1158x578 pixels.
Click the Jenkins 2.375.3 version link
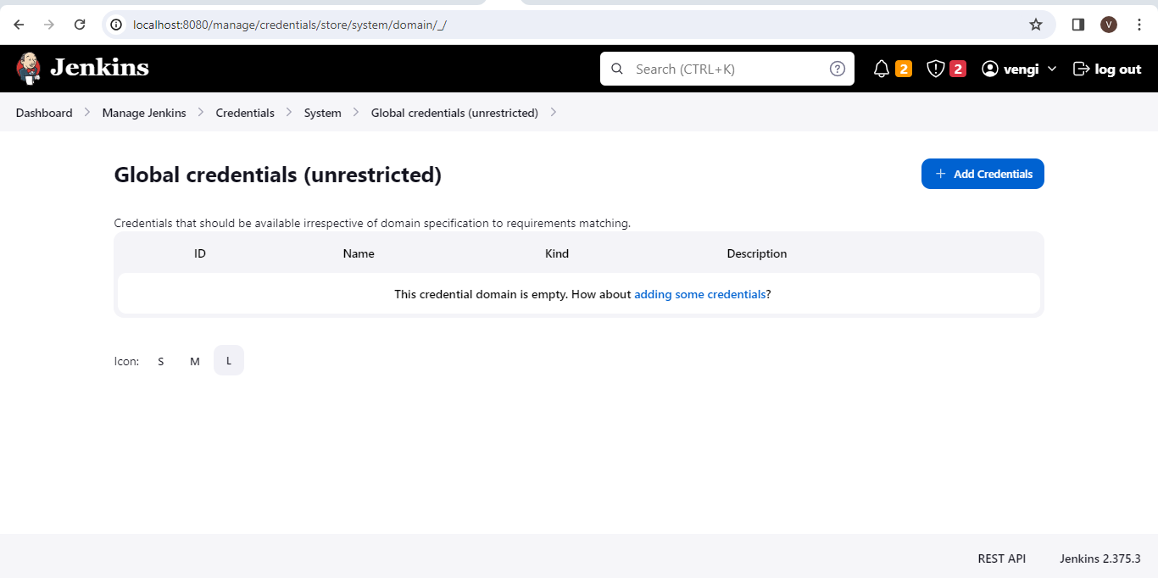pyautogui.click(x=1100, y=559)
